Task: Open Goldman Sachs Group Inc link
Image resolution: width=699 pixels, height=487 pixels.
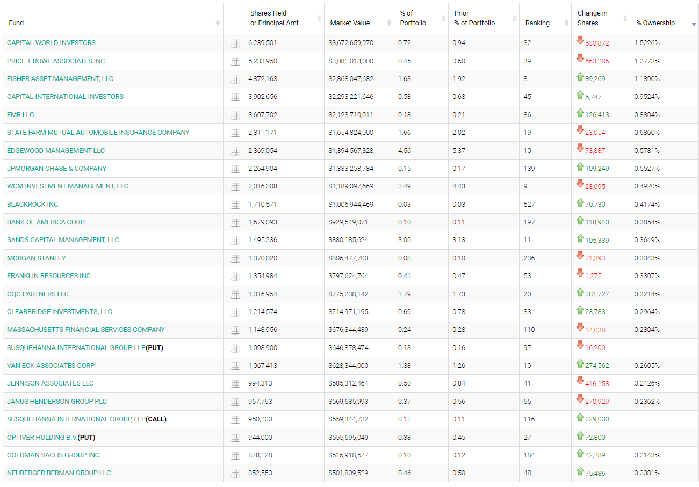Action: pyautogui.click(x=53, y=455)
